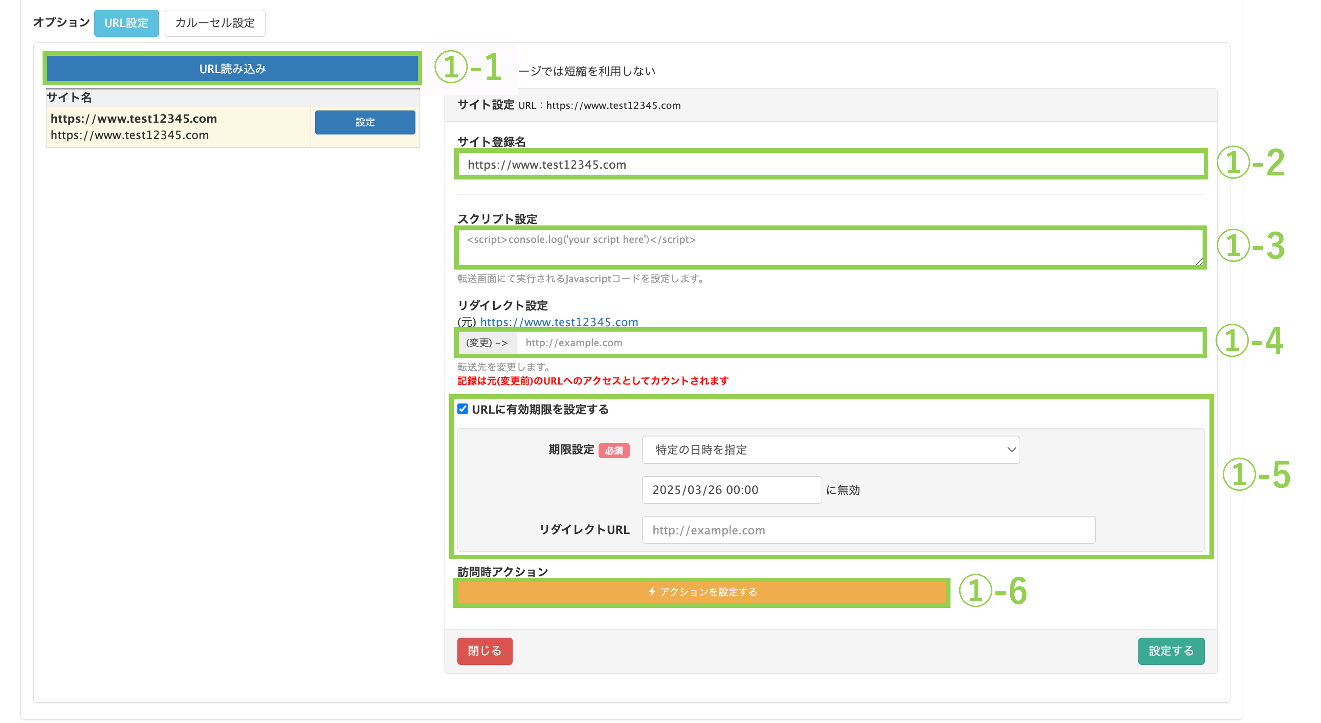
Task: Click the サイト登録名 input field
Action: click(831, 164)
